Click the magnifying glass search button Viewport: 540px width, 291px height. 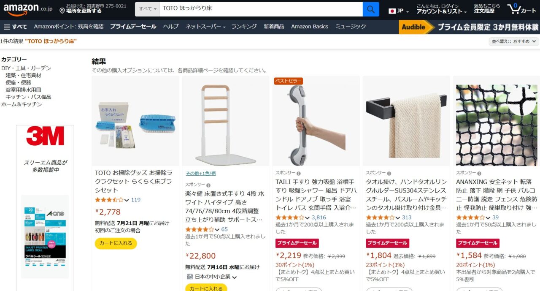[x=371, y=9]
